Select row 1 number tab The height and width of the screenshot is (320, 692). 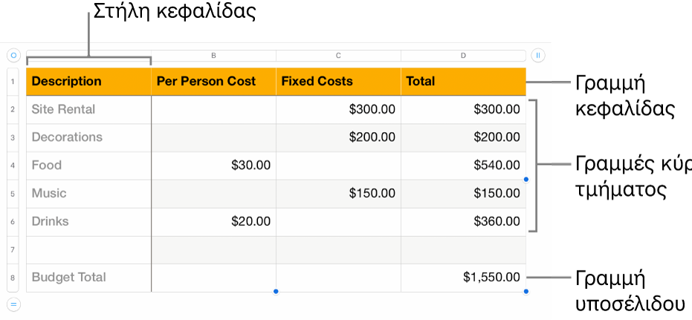(13, 82)
